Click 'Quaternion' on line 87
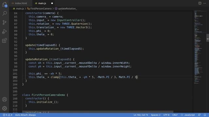Image resolution: width=209 pixels, height=117 pixels. [79, 24]
